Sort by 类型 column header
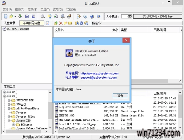Viewport: 184px width, 140px height. click(134, 30)
